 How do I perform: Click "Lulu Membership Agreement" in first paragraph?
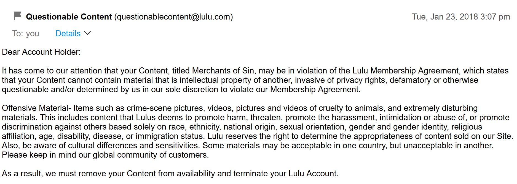click(x=406, y=71)
